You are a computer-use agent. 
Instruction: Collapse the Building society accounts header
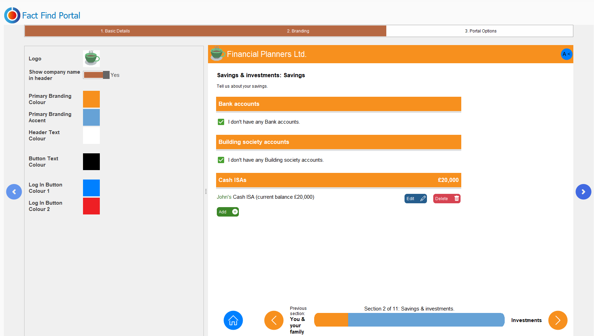click(x=338, y=142)
